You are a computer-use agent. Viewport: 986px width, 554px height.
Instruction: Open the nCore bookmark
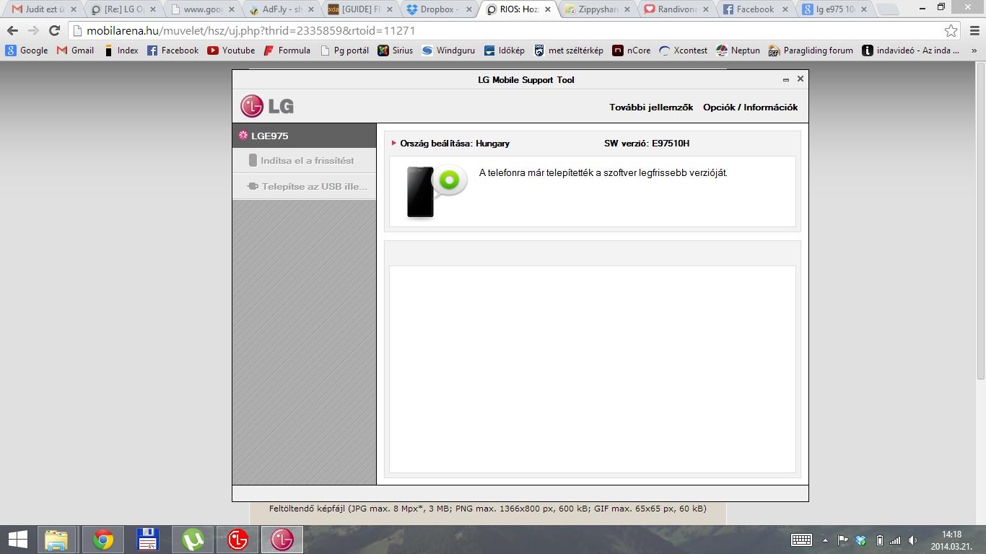coord(632,50)
